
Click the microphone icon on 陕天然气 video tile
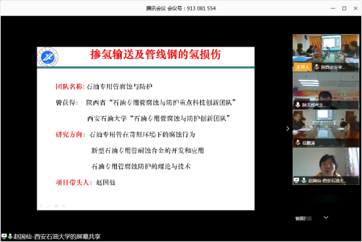[298, 105]
